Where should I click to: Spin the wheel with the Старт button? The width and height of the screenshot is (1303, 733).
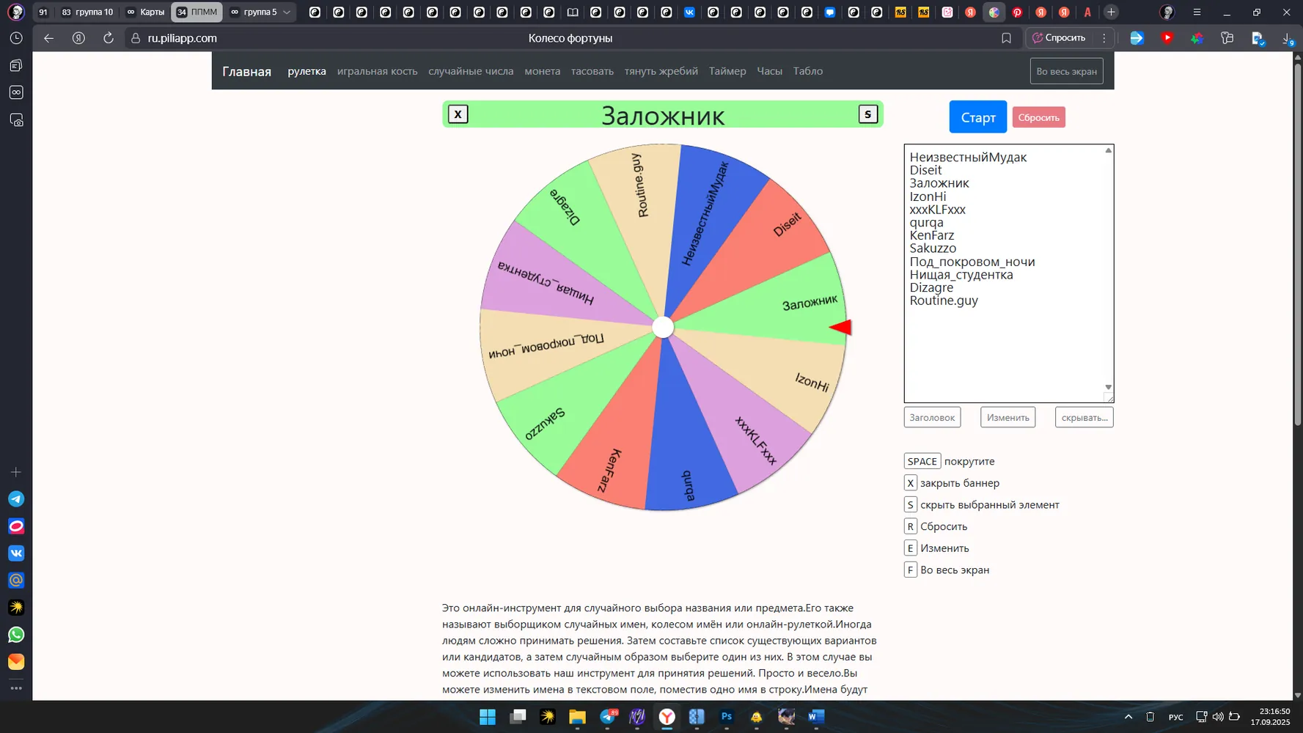[977, 117]
